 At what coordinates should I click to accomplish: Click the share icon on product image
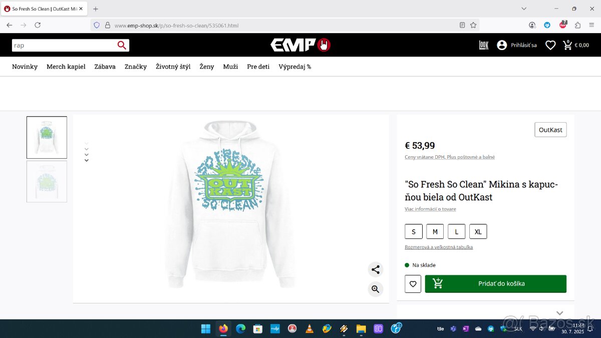click(376, 269)
